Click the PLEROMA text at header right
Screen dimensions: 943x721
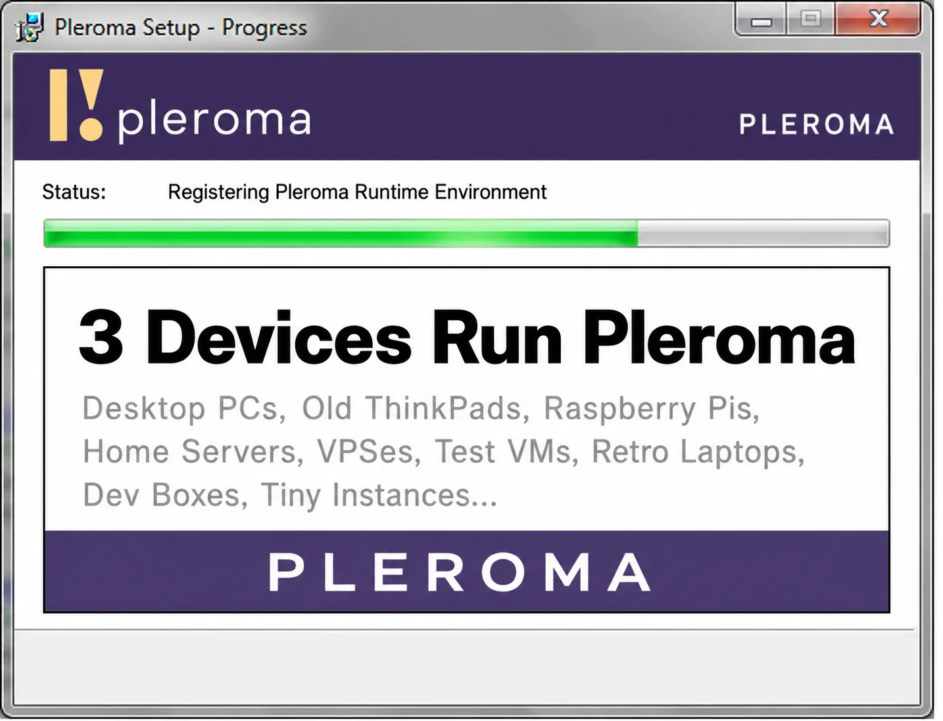(816, 124)
